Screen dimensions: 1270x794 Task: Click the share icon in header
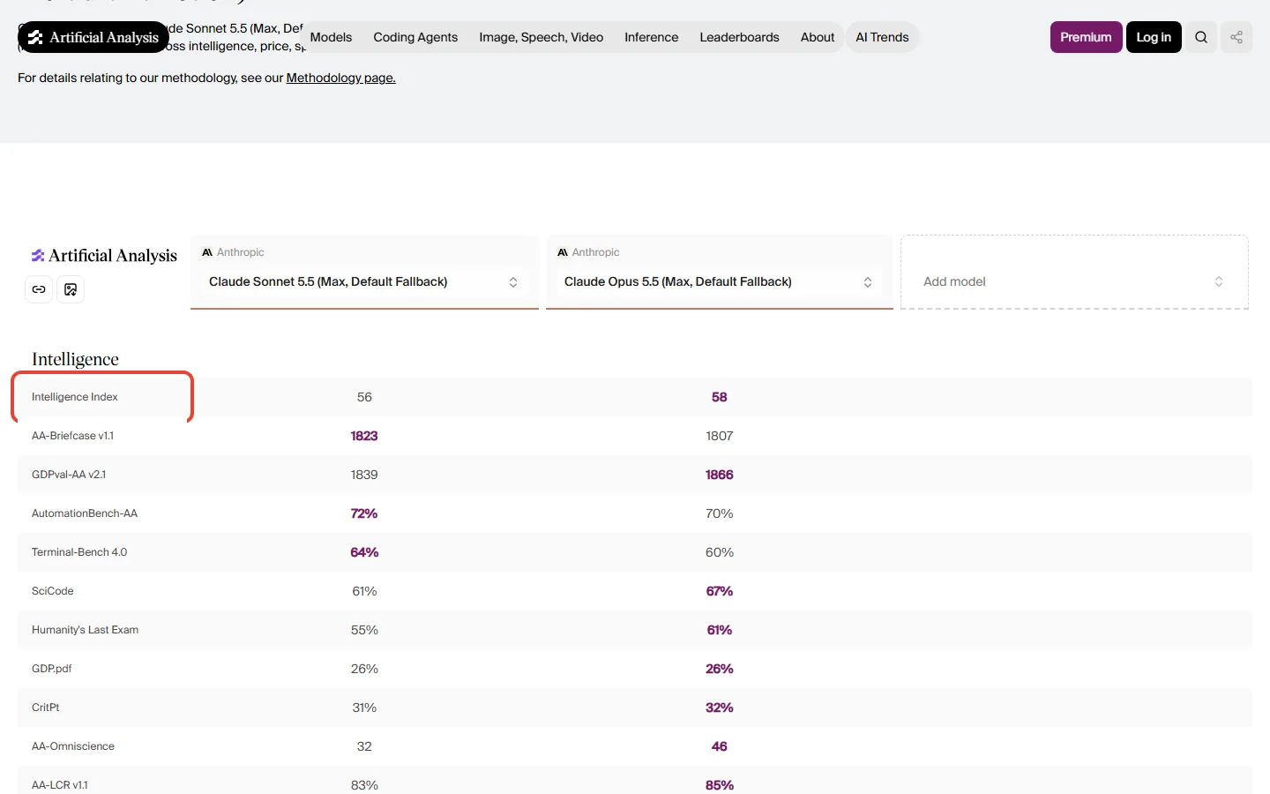coord(1236,37)
